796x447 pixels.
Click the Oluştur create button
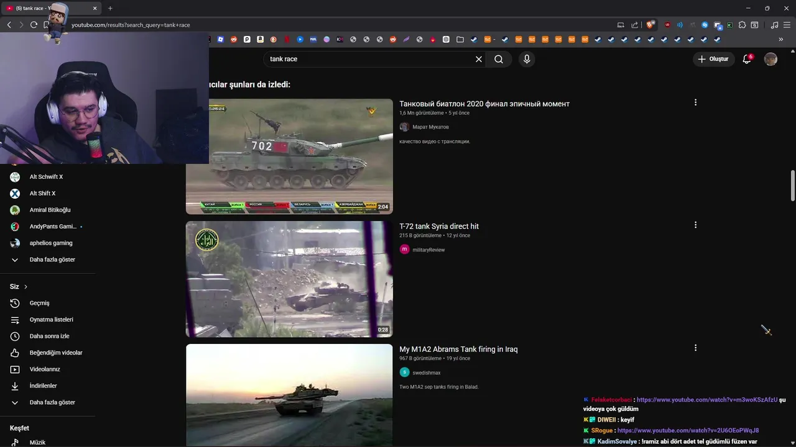(x=714, y=59)
